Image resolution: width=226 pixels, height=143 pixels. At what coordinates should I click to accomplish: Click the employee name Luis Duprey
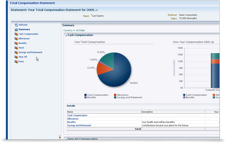pyautogui.click(x=98, y=16)
